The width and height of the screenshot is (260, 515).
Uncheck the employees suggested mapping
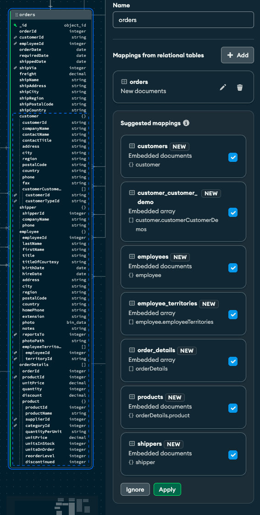pyautogui.click(x=233, y=268)
